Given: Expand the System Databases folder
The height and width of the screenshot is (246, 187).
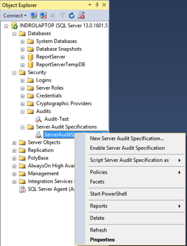Looking at the screenshot, I should coord(23,42).
